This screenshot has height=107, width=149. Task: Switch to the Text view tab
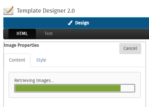(x=49, y=33)
